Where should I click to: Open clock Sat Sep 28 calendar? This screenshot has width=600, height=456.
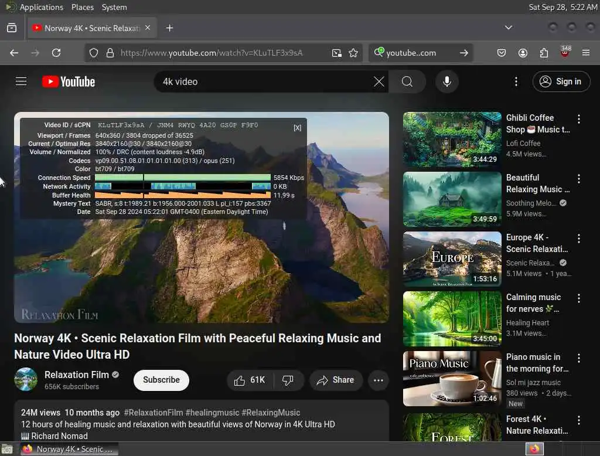(x=563, y=7)
